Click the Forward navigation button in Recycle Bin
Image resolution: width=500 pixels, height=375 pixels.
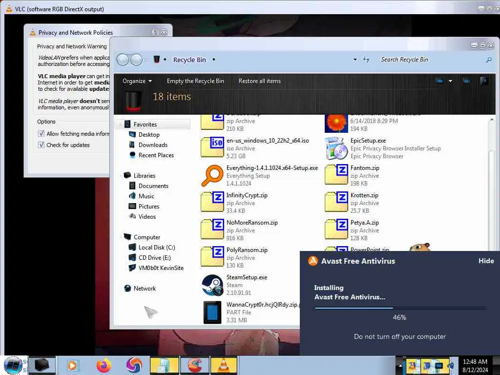pyautogui.click(x=137, y=60)
